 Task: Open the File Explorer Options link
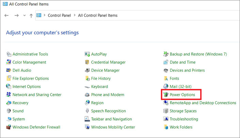point(31,79)
